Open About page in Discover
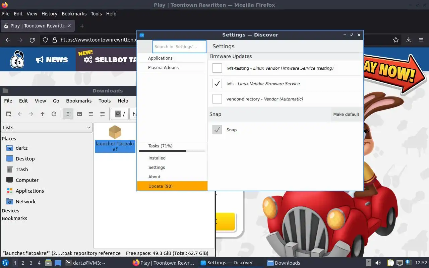Viewport: 429px width, 268px height. point(172,177)
